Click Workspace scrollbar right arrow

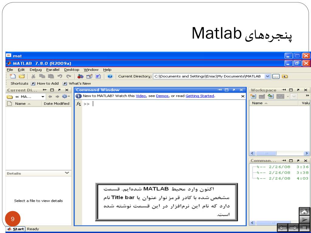point(306,153)
